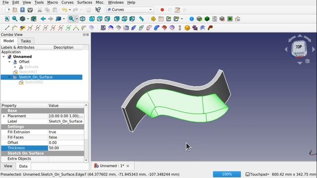317x178 pixels.
Task: Select the Line tool in Curves toolbar
Action: (x=7, y=28)
